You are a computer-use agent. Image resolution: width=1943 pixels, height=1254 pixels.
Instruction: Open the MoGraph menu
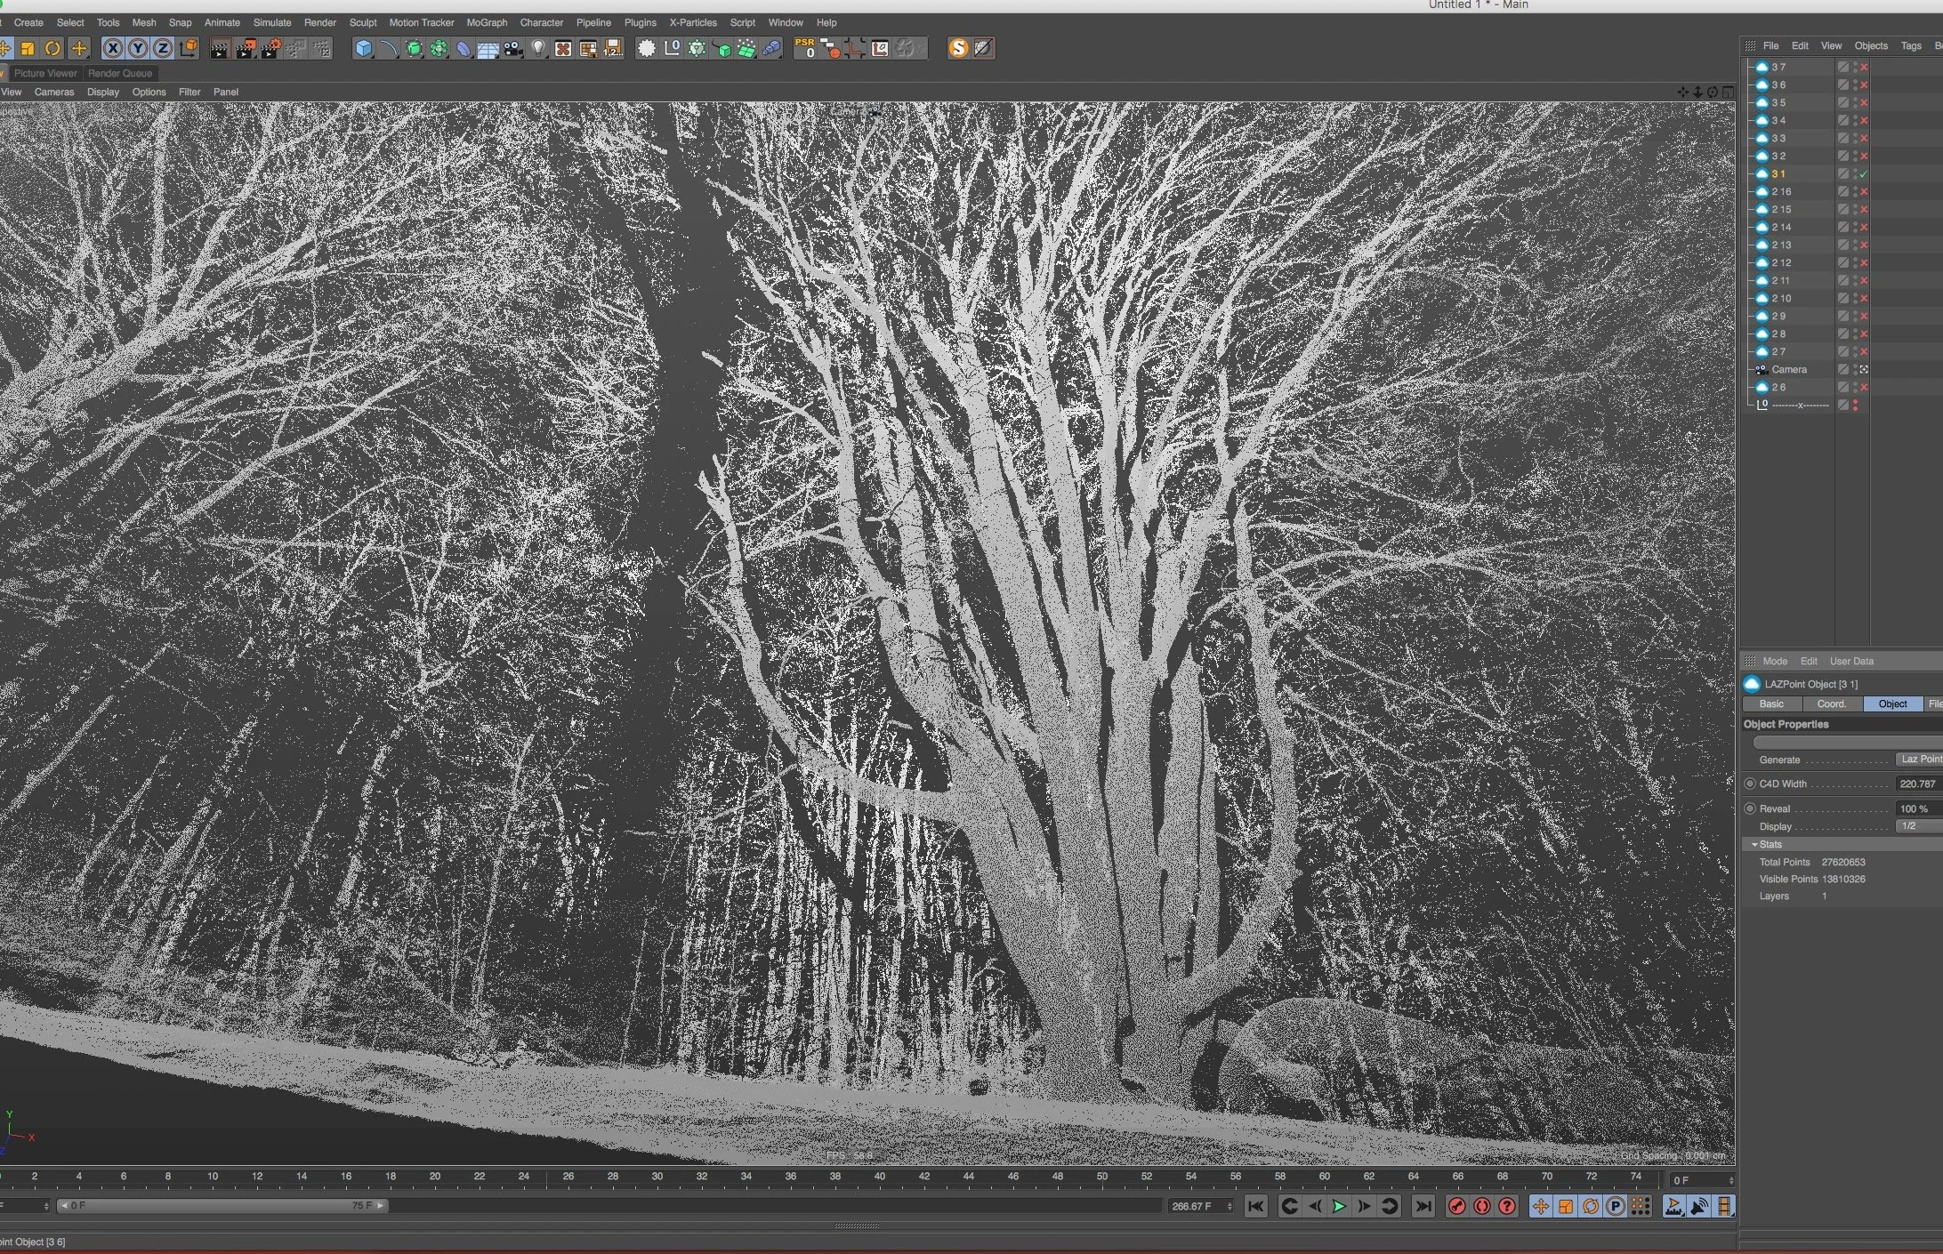coord(487,22)
